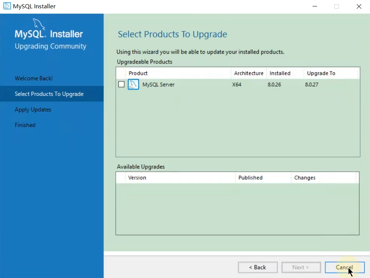Click the MySQL dolphin logo in sidebar
The width and height of the screenshot is (370, 278).
39,24
